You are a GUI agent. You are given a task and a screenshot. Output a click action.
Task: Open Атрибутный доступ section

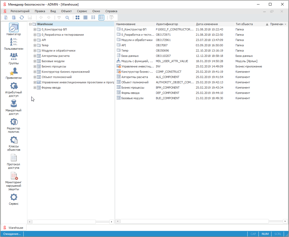pyautogui.click(x=14, y=89)
